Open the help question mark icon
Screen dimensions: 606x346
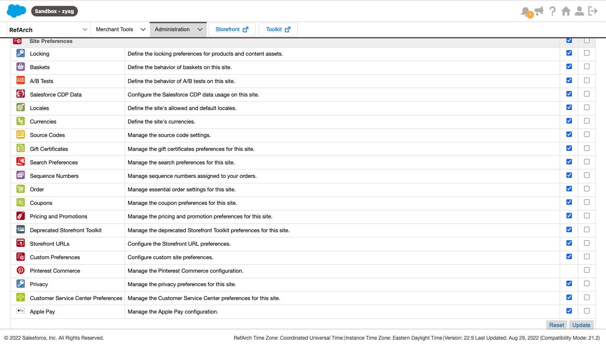pos(553,11)
